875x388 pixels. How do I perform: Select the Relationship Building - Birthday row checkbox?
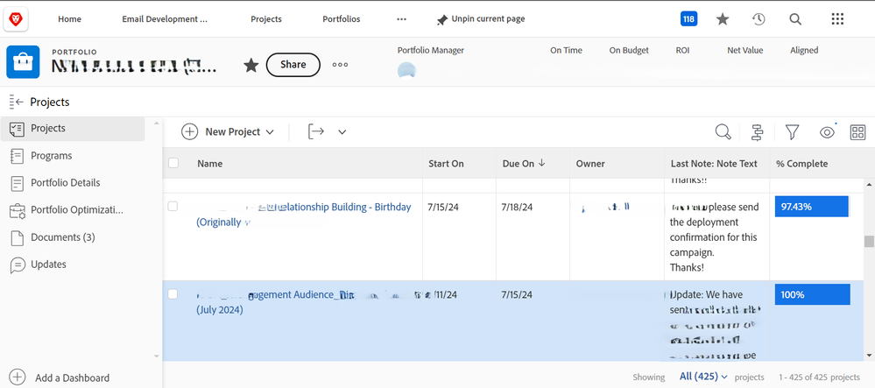click(x=173, y=207)
